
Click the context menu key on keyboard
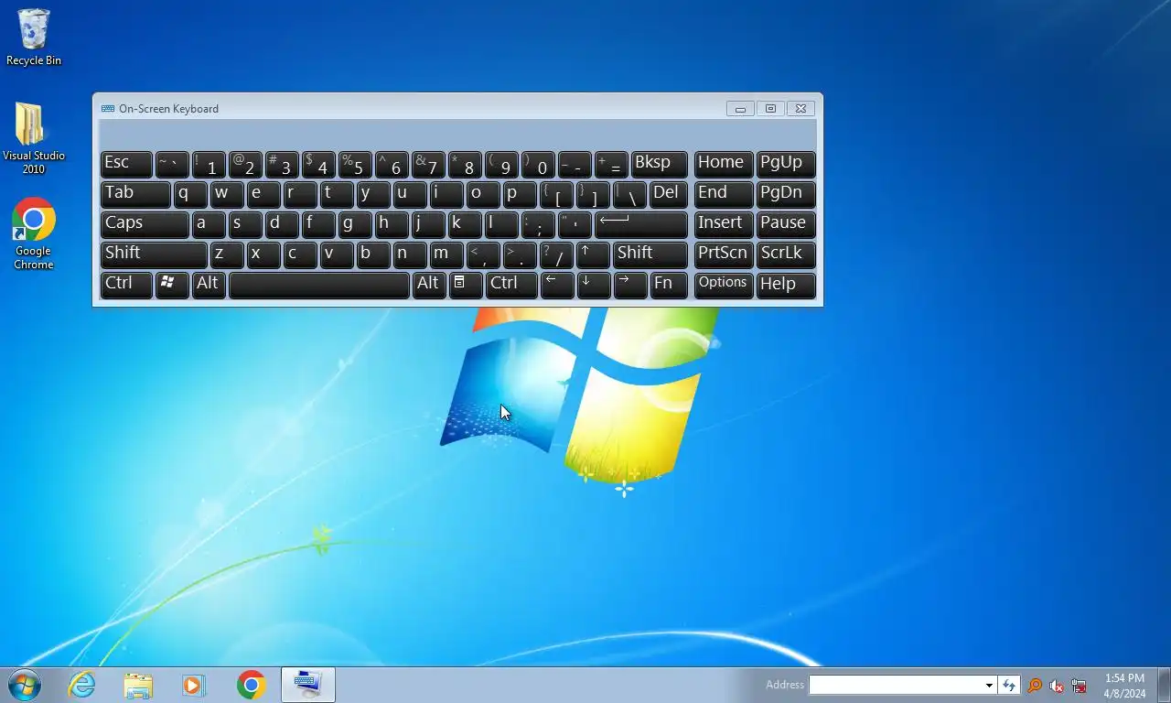pos(466,284)
